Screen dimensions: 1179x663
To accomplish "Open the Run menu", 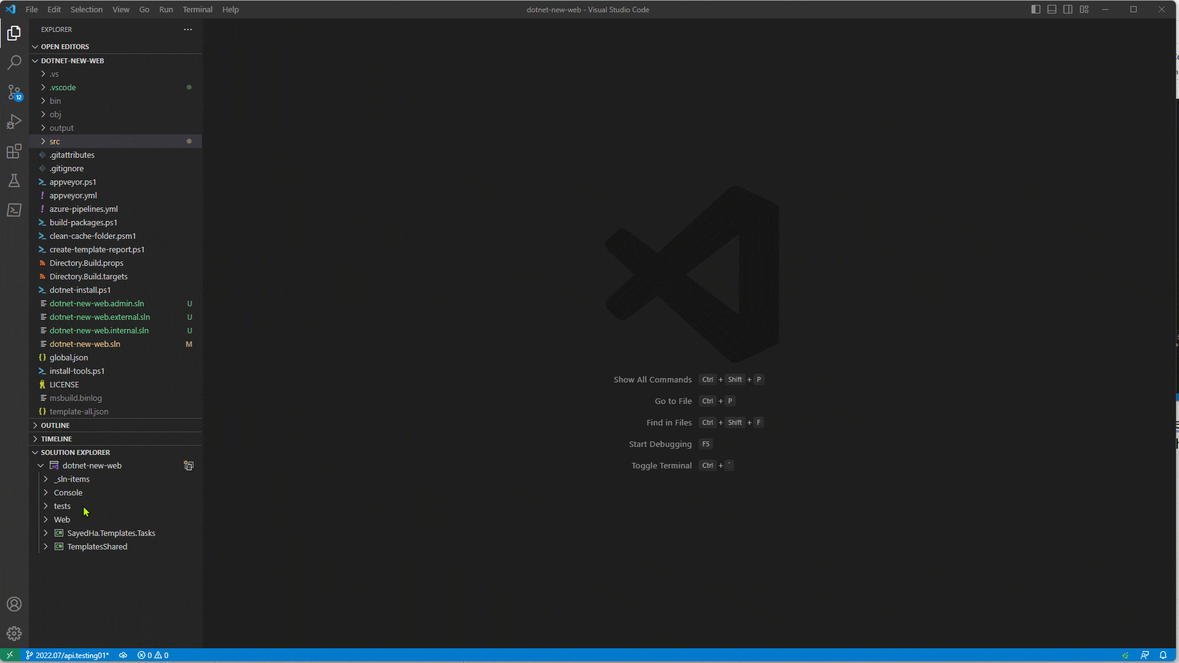I will click(165, 9).
